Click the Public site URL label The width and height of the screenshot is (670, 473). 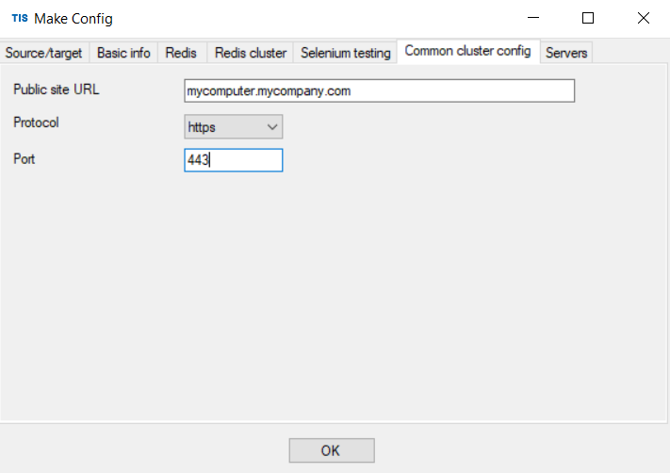click(57, 90)
